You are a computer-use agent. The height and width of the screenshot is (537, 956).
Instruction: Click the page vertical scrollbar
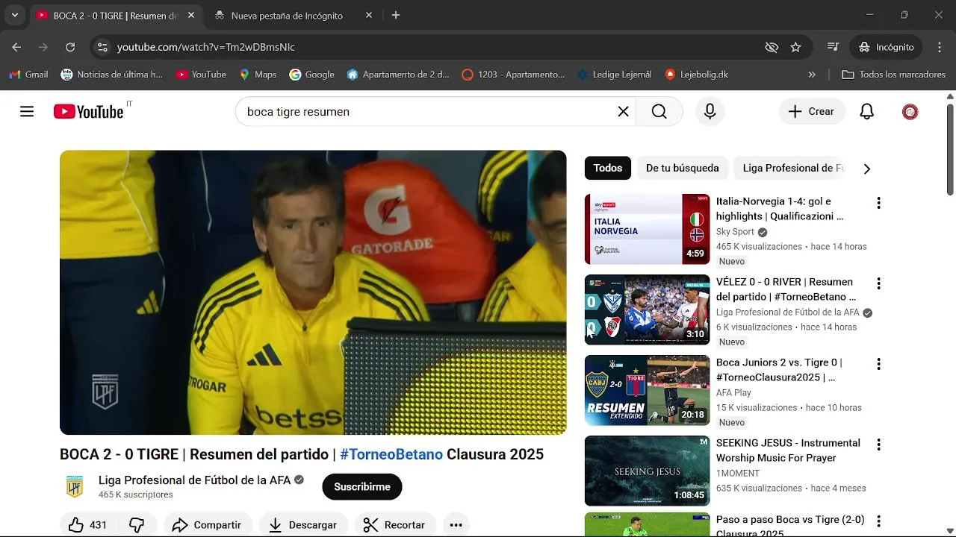(x=950, y=149)
